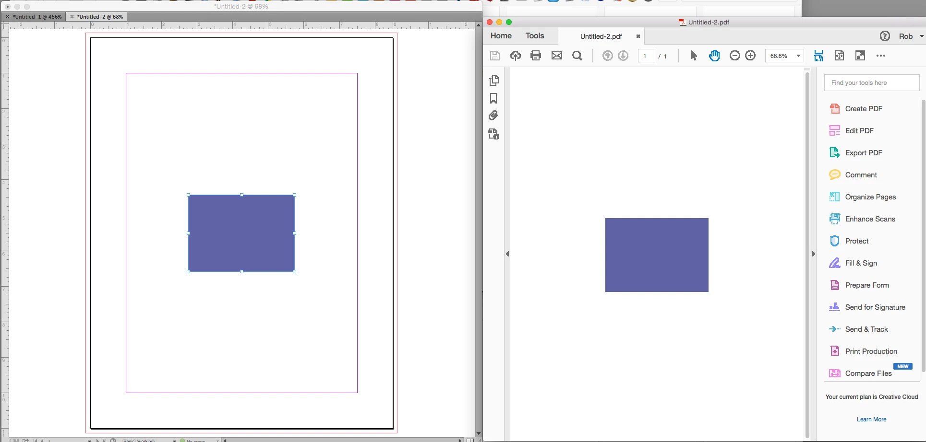Open the Edit PDF tool
The width and height of the screenshot is (926, 442).
(852, 131)
